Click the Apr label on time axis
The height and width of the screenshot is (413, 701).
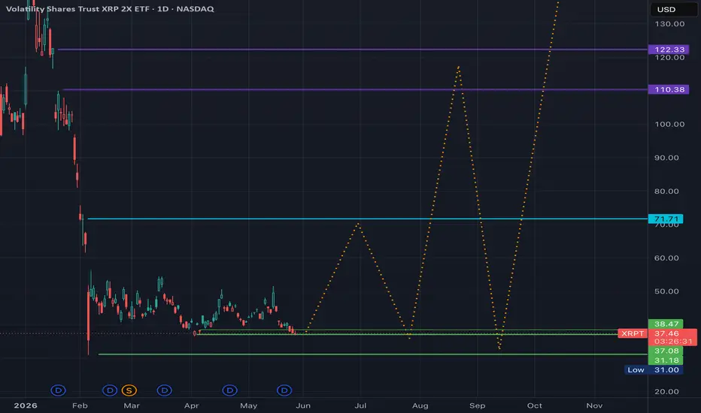[x=191, y=405]
